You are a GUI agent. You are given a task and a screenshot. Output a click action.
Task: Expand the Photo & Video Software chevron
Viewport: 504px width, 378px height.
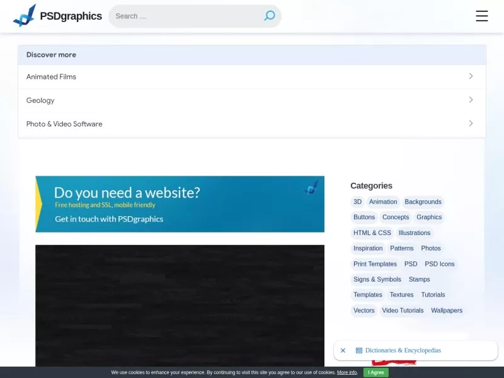click(x=471, y=123)
